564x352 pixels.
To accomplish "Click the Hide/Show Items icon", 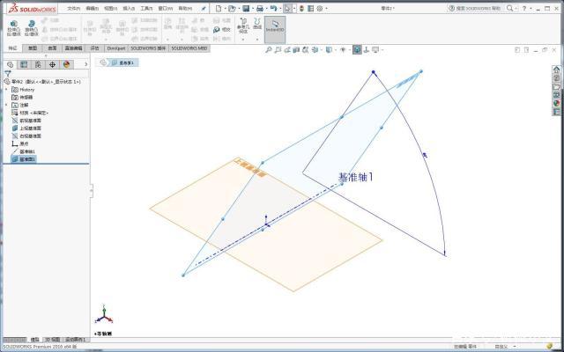I will 343,50.
